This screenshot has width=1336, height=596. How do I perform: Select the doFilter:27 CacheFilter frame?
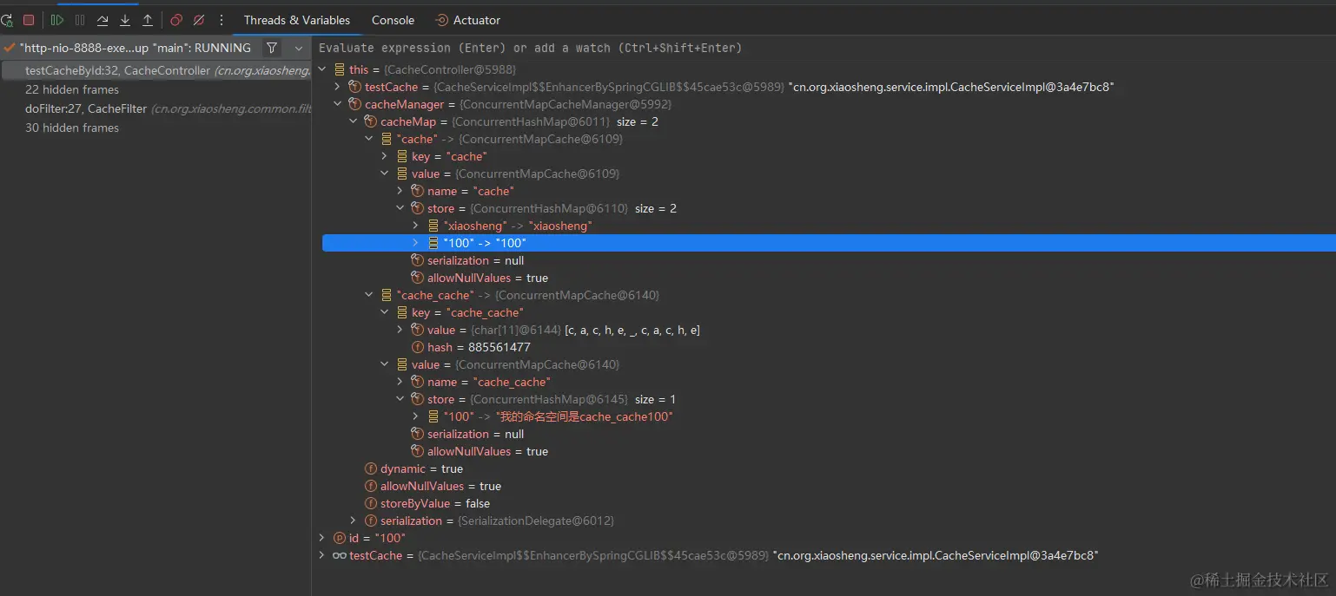pos(168,108)
